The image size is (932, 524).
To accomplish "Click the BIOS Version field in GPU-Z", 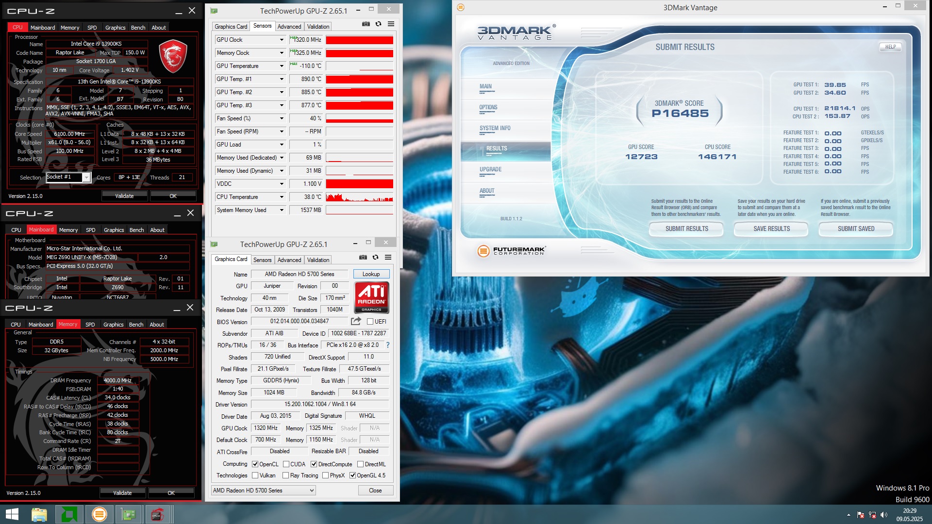I will tap(300, 321).
